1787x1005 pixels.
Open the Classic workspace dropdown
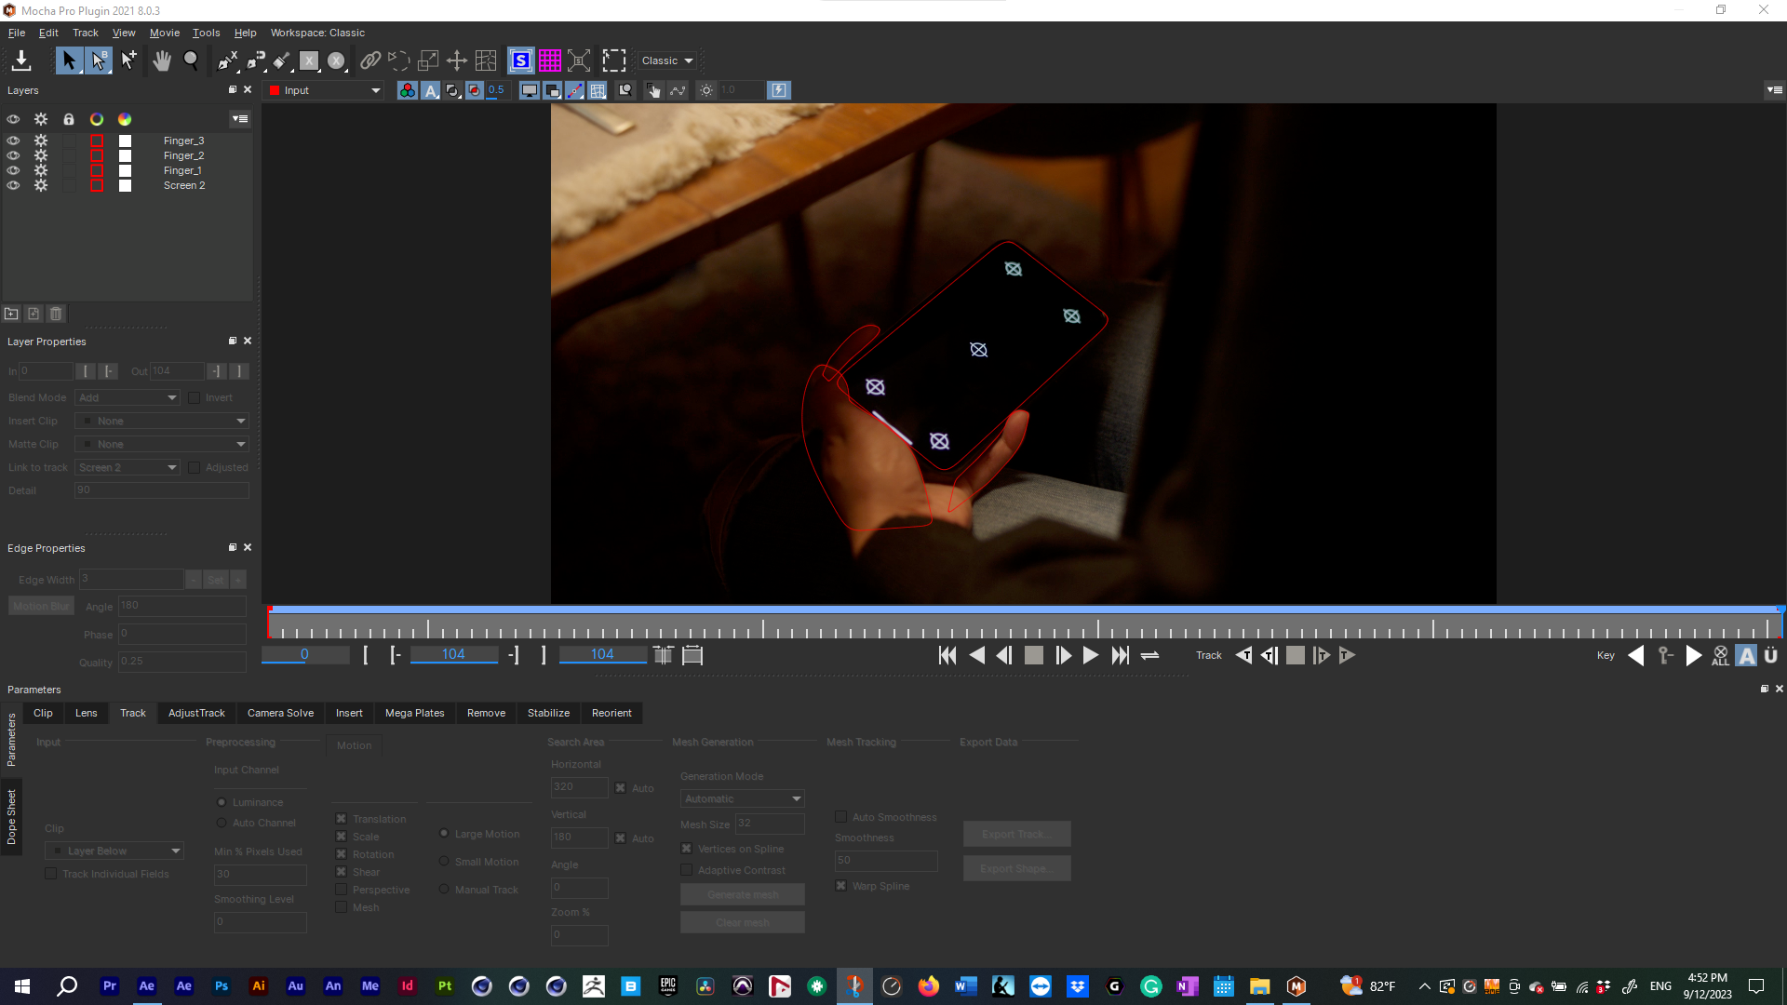[x=667, y=61]
